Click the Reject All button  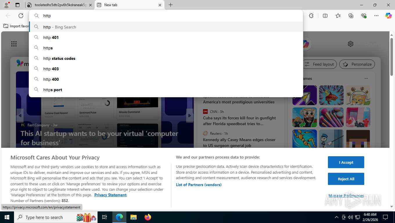point(346,179)
